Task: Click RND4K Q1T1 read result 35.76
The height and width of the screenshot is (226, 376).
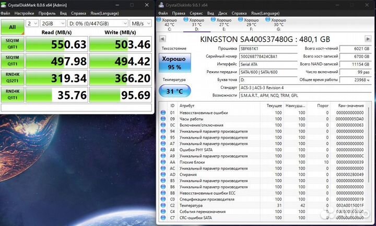Action: click(x=57, y=95)
